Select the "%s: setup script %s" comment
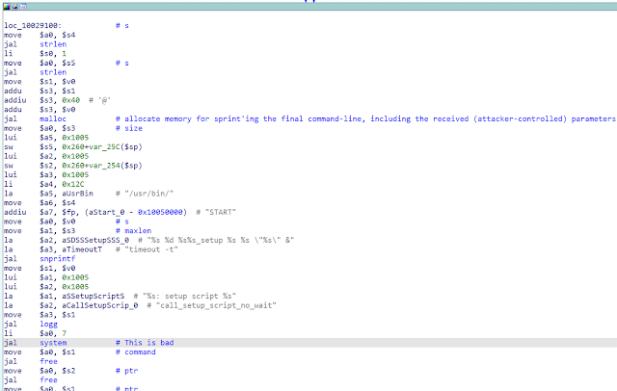This screenshot has width=617, height=391. pyautogui.click(x=185, y=296)
